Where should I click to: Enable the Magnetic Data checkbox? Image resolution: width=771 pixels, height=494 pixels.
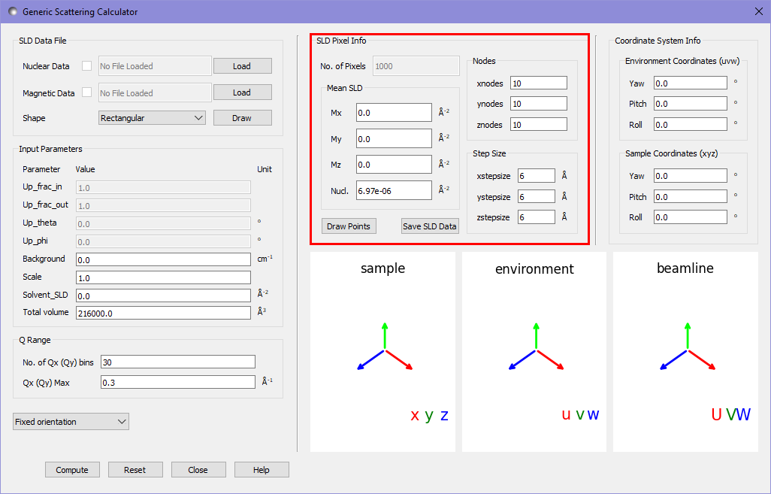85,92
